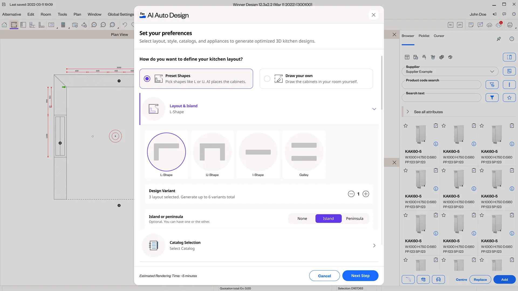
Task: Select the U-Shape layout thumbnail
Action: 212,155
